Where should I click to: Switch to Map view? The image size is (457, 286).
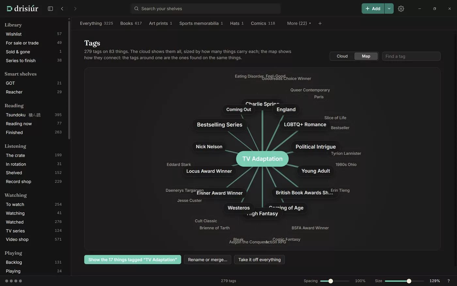[x=366, y=56]
